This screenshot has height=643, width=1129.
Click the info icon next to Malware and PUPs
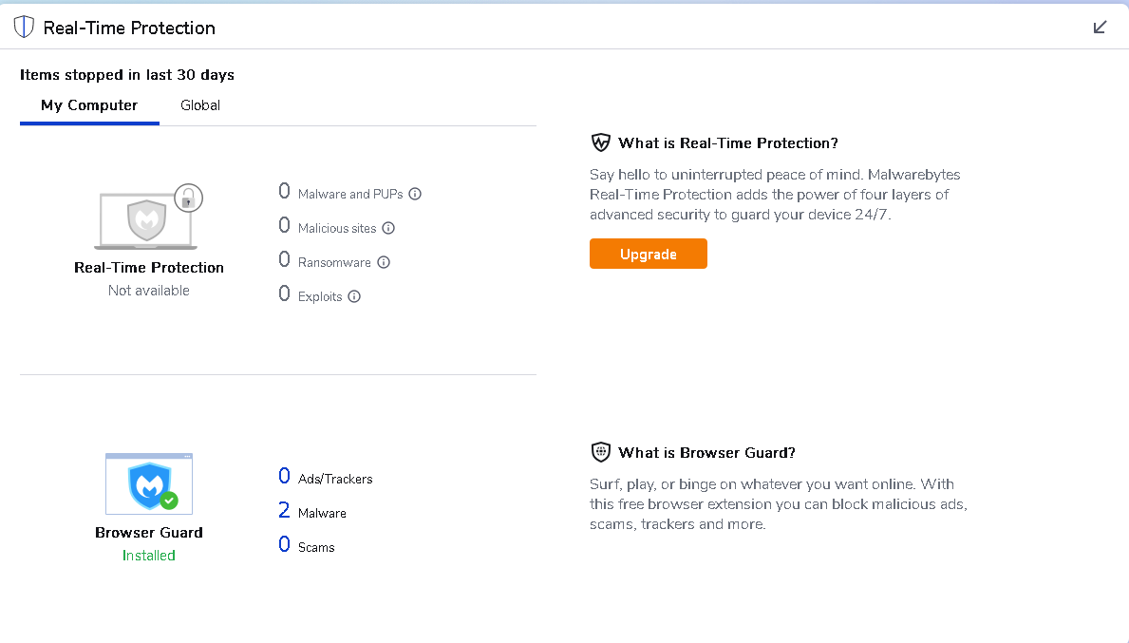[415, 194]
